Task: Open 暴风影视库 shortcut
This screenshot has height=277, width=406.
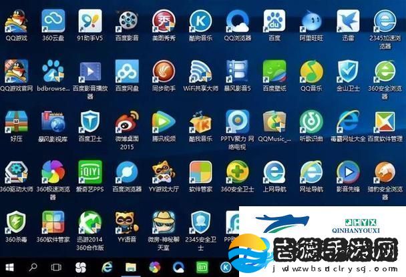Action: coord(53,121)
